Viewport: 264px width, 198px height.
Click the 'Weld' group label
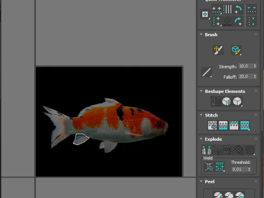[208, 158]
